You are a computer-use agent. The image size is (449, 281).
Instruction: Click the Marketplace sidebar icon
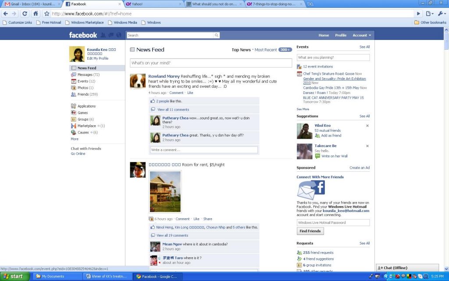click(74, 126)
